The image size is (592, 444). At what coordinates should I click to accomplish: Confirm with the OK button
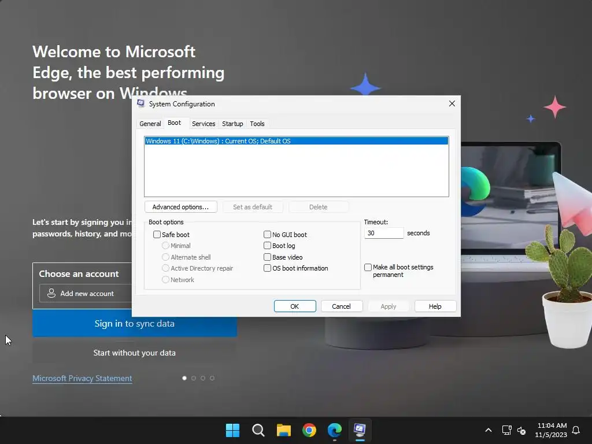(295, 306)
